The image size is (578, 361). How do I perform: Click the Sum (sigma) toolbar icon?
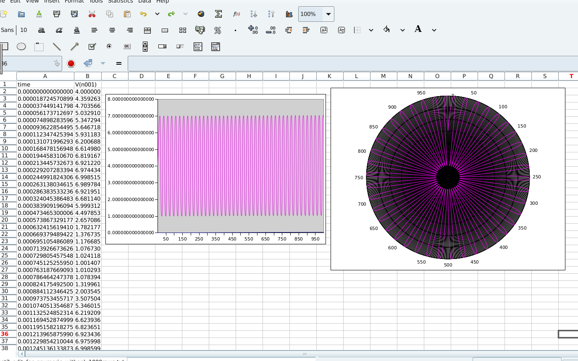[218, 14]
